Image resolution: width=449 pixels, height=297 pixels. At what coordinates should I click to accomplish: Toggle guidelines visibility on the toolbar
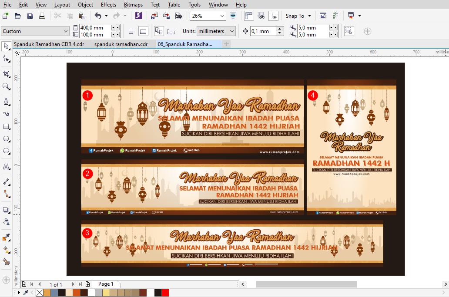pyautogui.click(x=274, y=16)
